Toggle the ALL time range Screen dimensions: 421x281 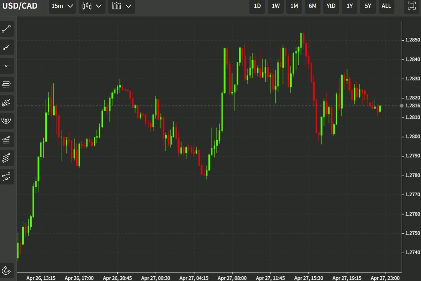(x=386, y=6)
